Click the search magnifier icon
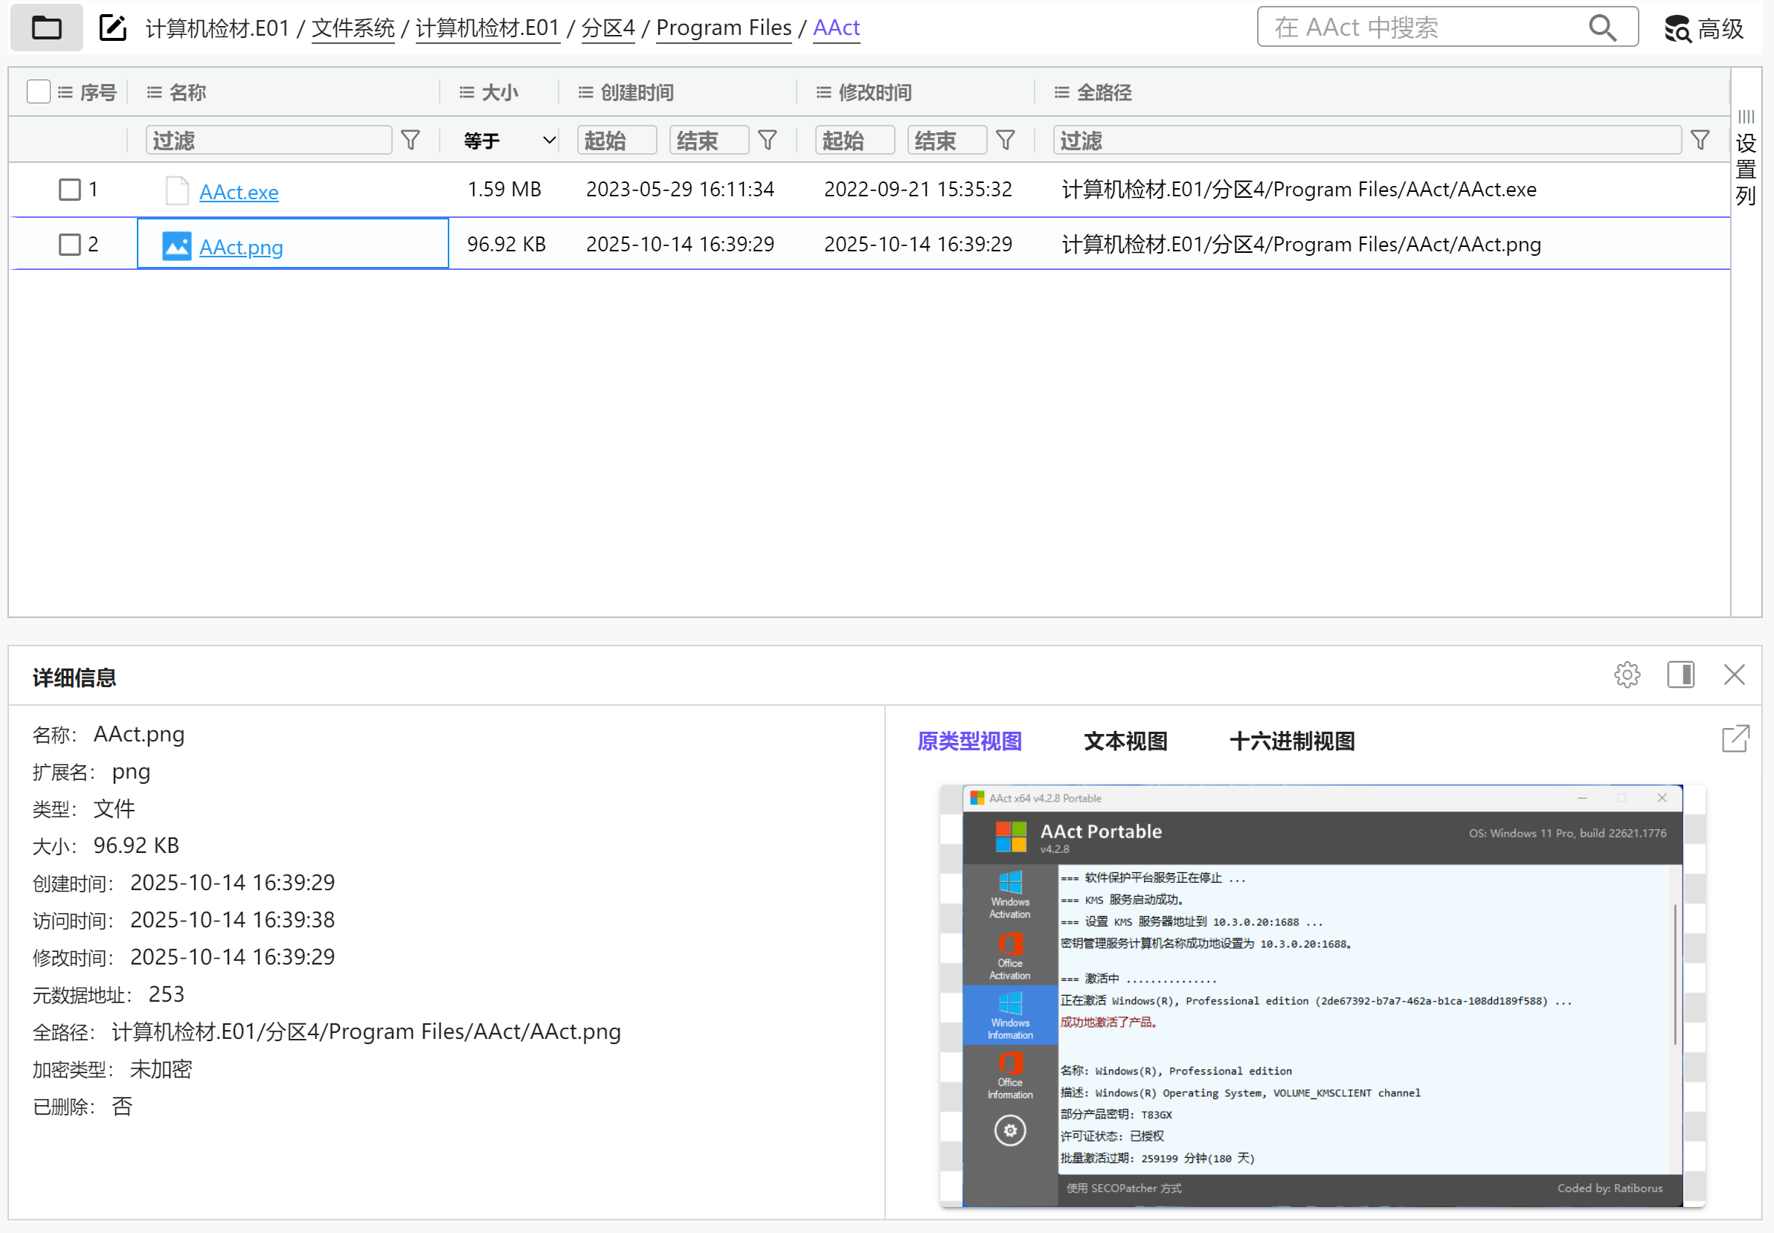1774x1233 pixels. 1601,28
